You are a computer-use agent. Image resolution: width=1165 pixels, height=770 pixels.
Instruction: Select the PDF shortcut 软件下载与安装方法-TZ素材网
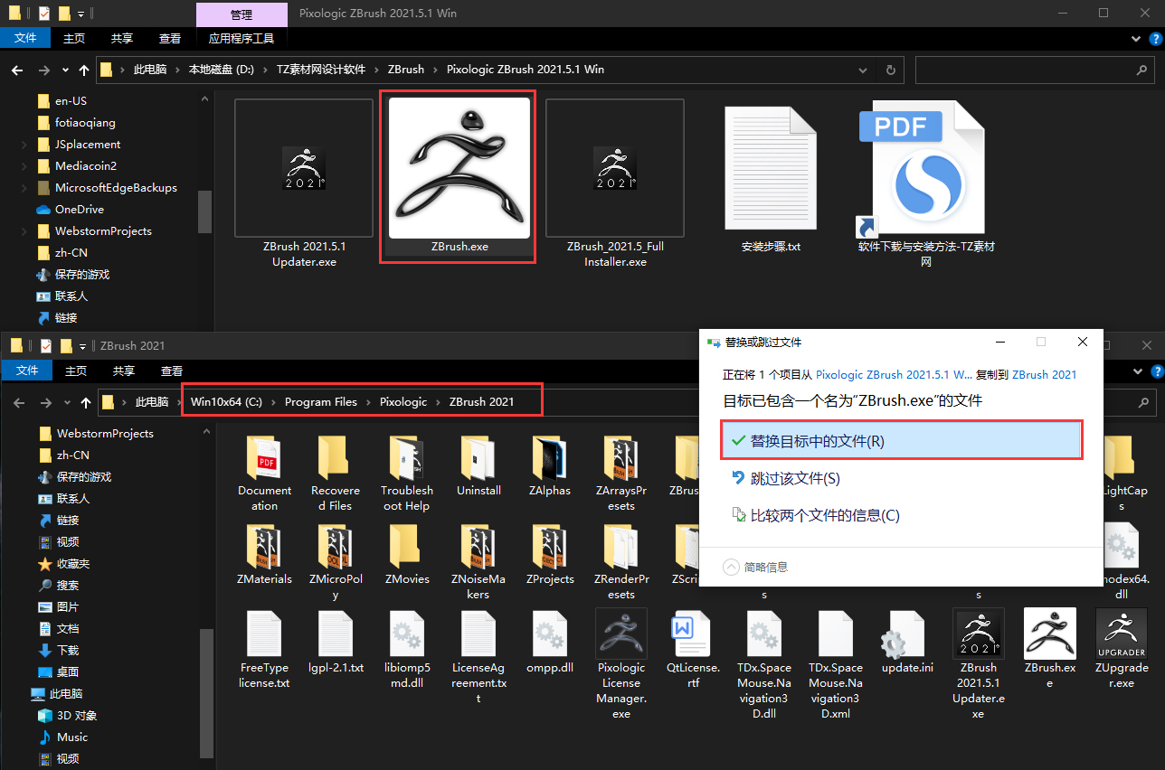tap(926, 184)
